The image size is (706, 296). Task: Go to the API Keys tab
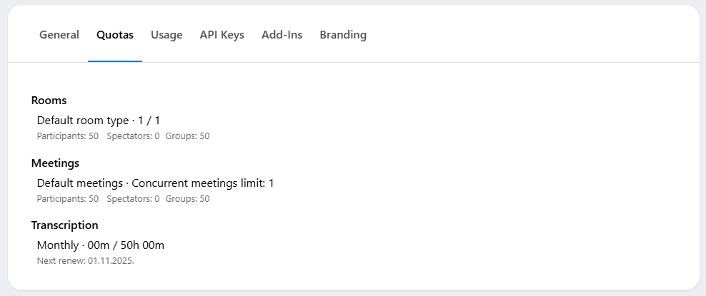click(222, 35)
